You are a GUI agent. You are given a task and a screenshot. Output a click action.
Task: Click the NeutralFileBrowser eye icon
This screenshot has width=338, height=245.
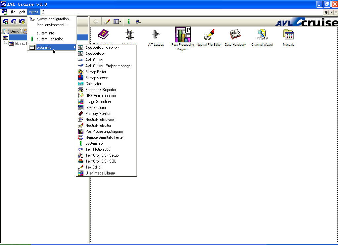tap(81, 120)
